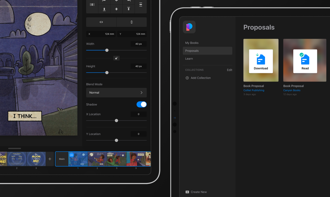
Task: Click the 'I THINK...' caption on canvas
Action: (x=25, y=116)
